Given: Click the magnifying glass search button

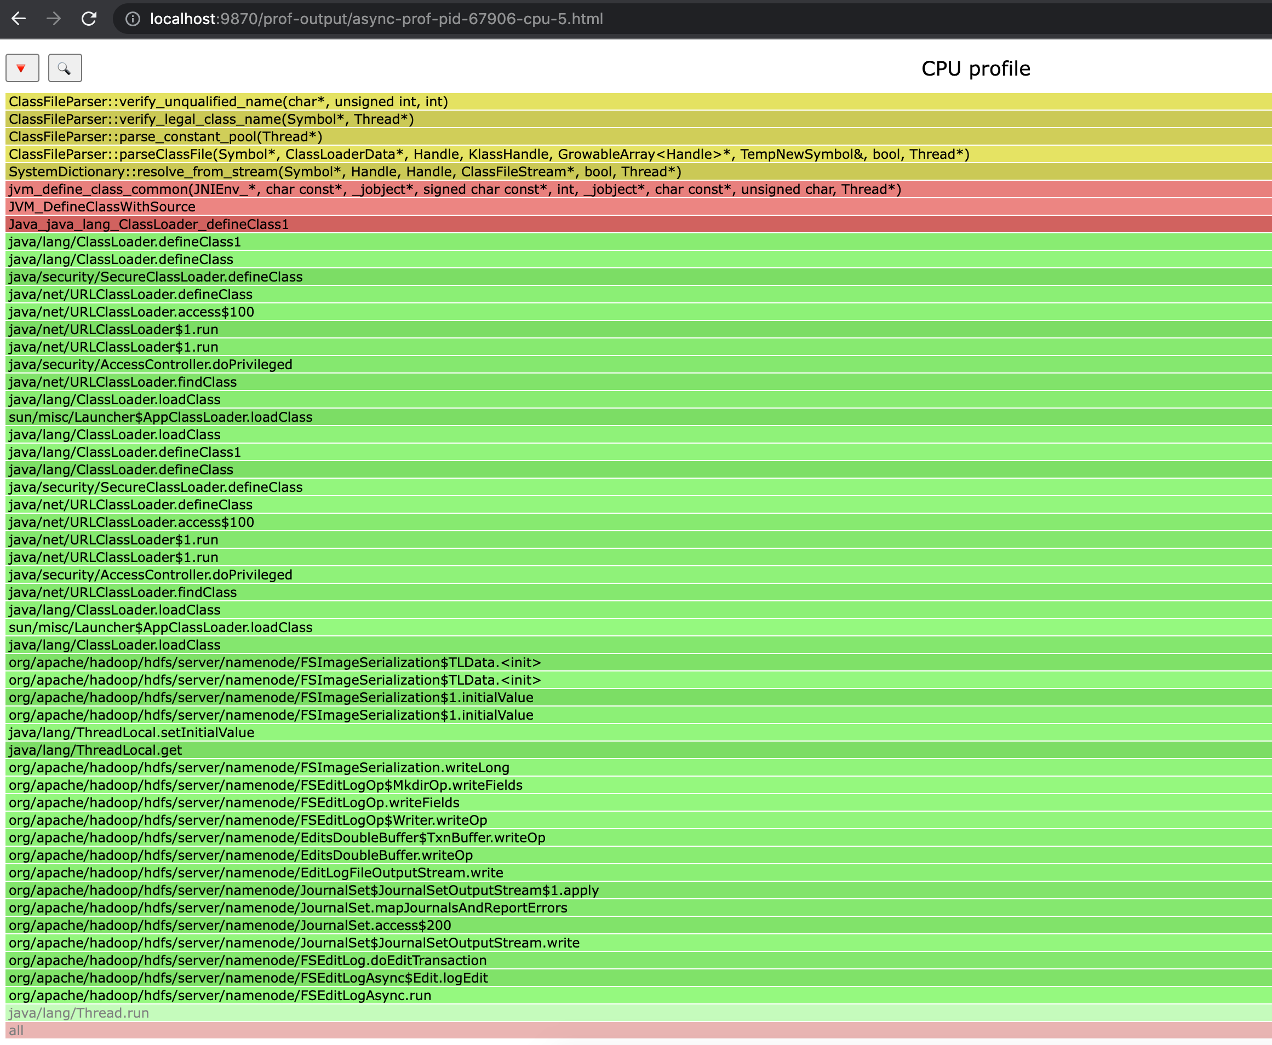Looking at the screenshot, I should coord(65,68).
